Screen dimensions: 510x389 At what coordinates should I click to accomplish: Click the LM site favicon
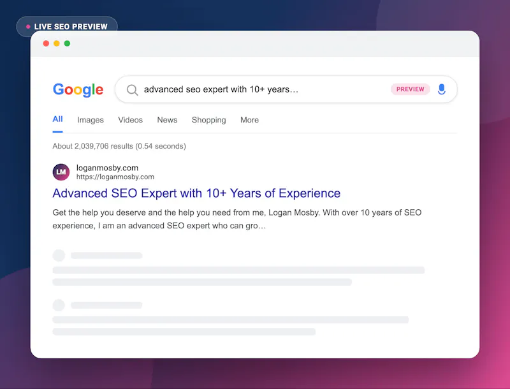pyautogui.click(x=61, y=172)
